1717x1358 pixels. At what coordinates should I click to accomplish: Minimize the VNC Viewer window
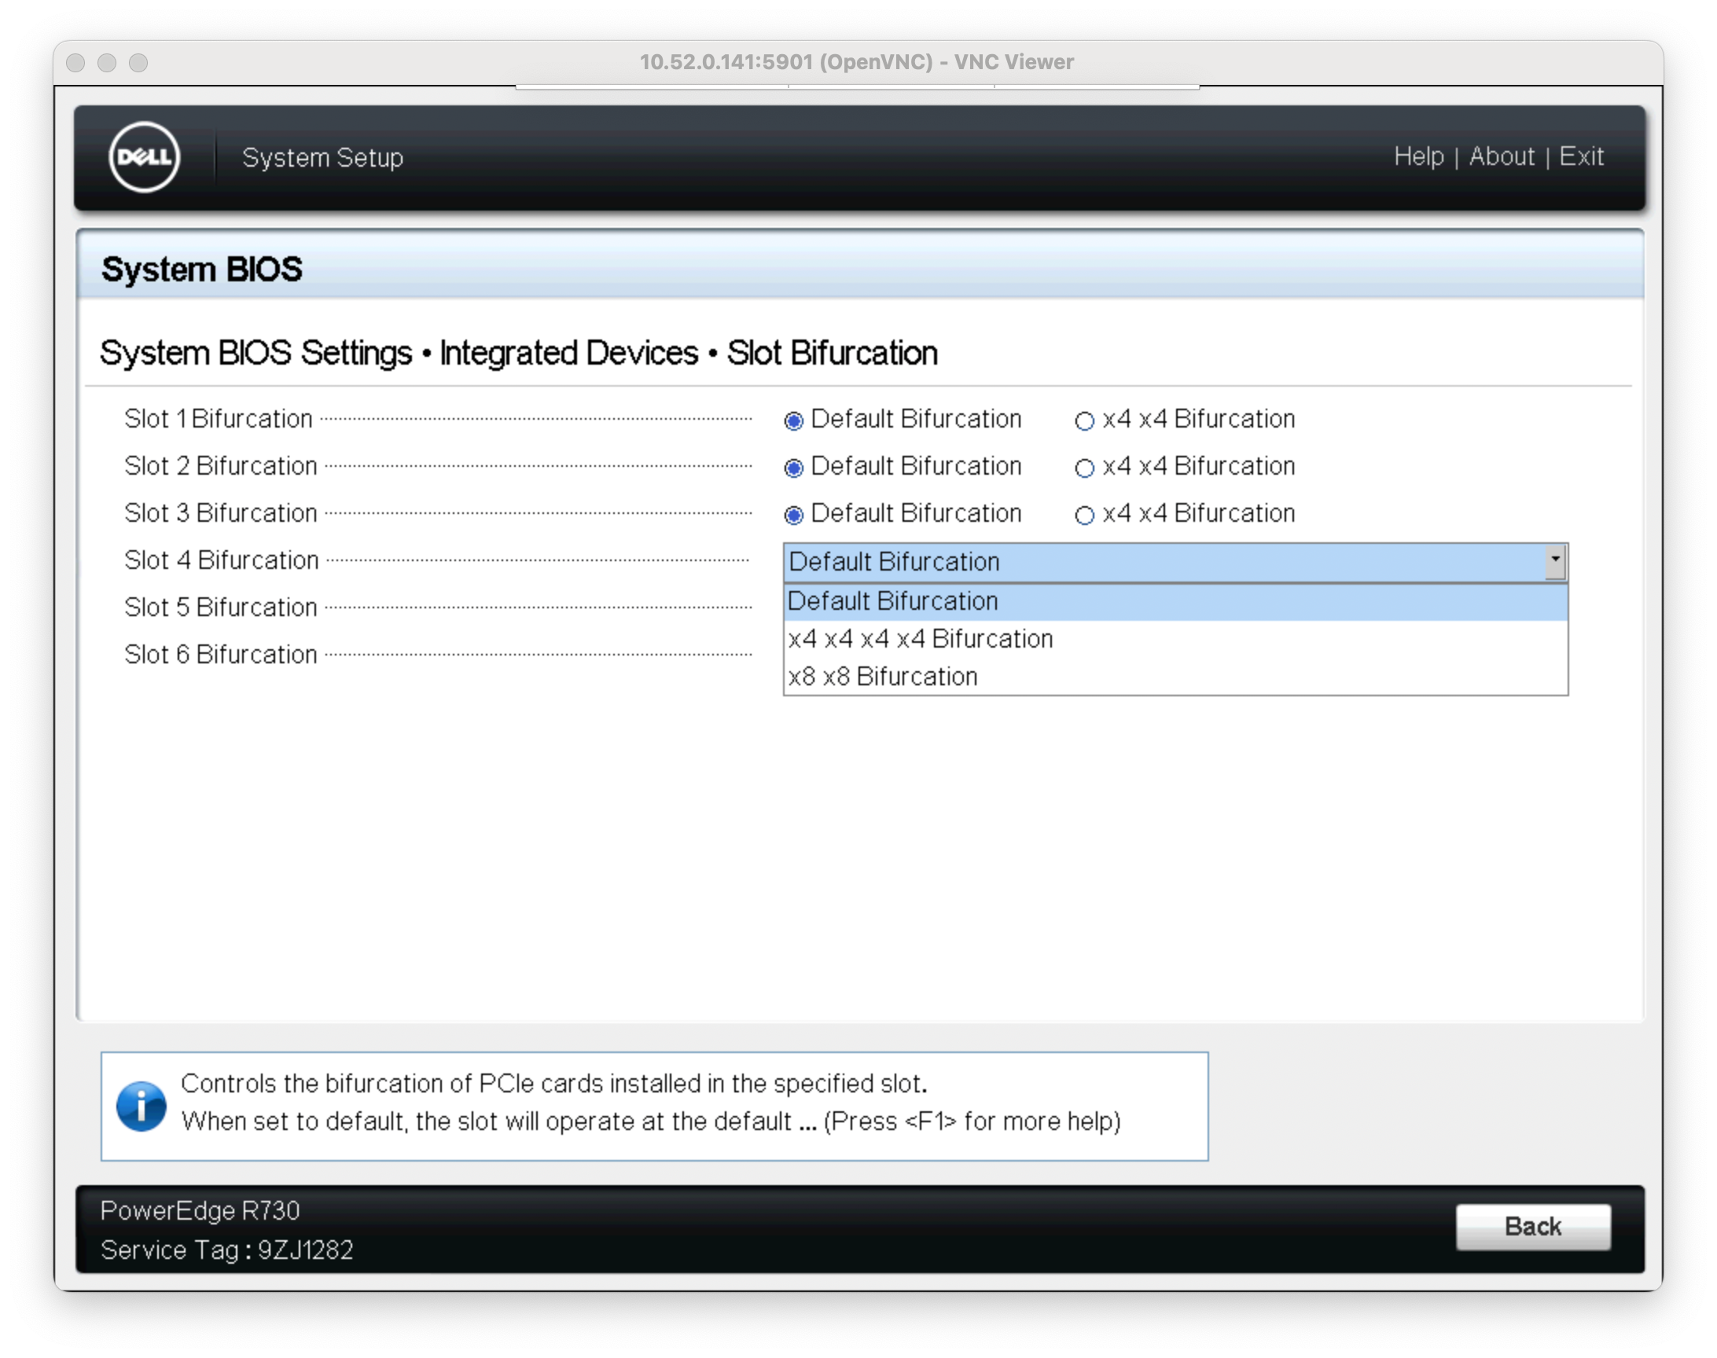107,63
